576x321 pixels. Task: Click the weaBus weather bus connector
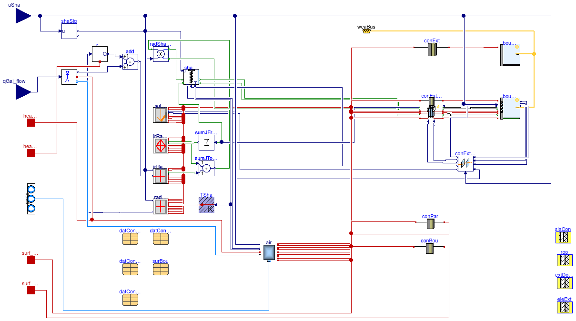tap(366, 31)
